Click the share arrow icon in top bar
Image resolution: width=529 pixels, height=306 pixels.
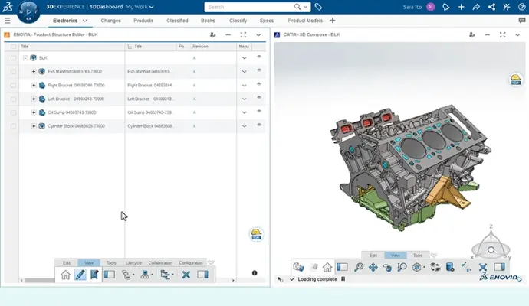476,7
